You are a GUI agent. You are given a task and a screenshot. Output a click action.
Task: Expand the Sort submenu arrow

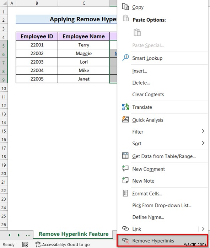pos(203,143)
